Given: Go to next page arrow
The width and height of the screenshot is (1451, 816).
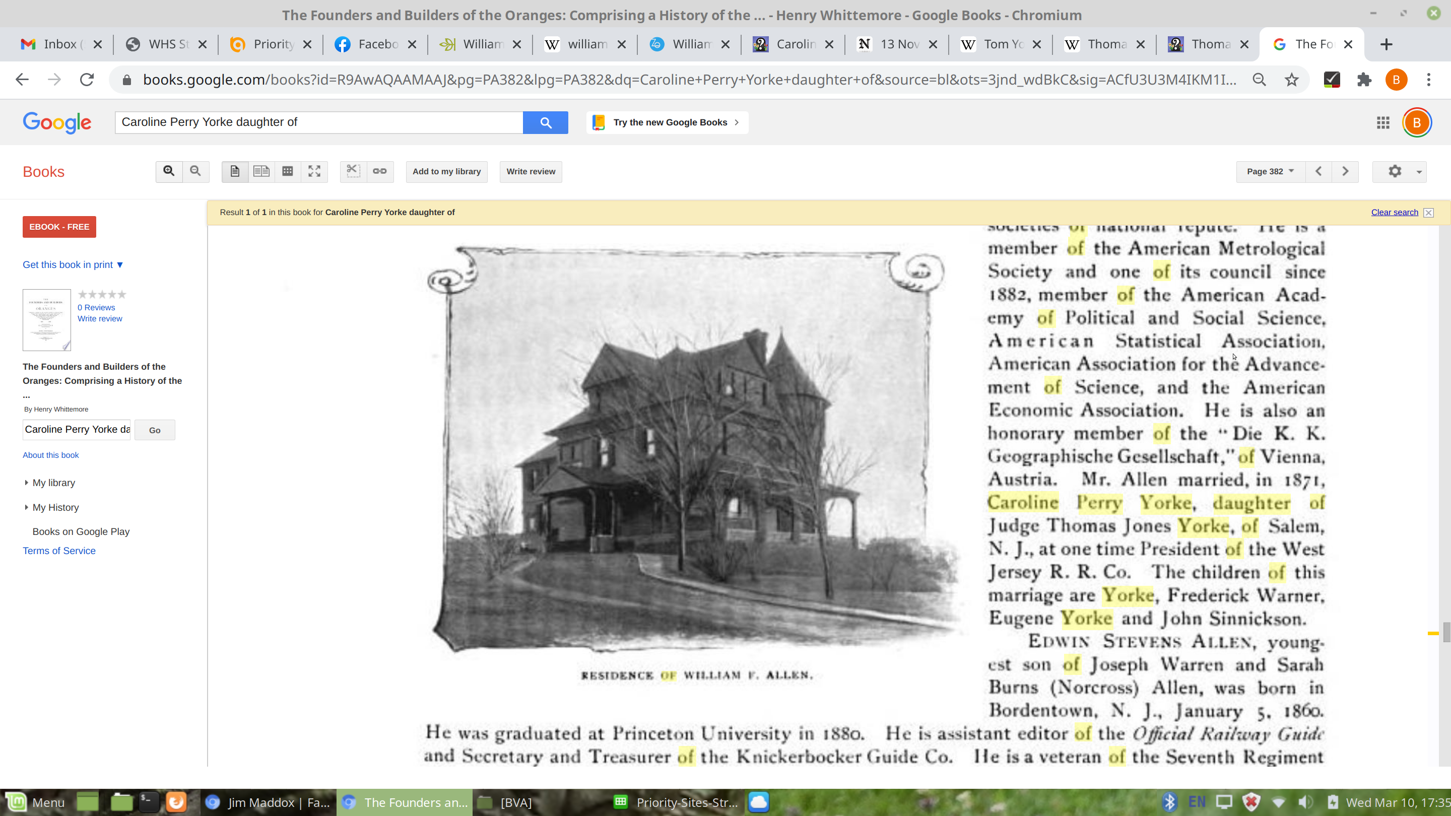Looking at the screenshot, I should pyautogui.click(x=1345, y=171).
